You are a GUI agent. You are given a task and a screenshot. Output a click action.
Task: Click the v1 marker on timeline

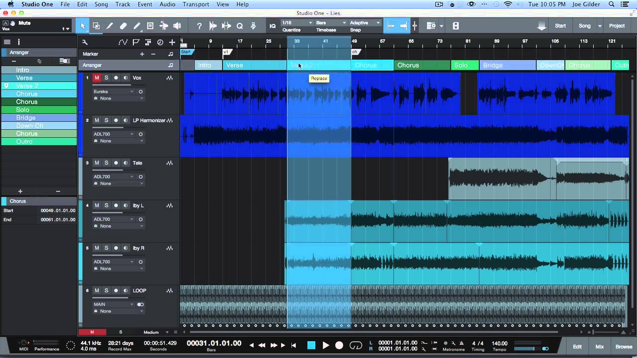point(226,52)
